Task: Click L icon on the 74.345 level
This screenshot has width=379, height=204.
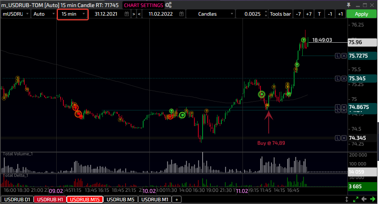Action: click(338, 138)
